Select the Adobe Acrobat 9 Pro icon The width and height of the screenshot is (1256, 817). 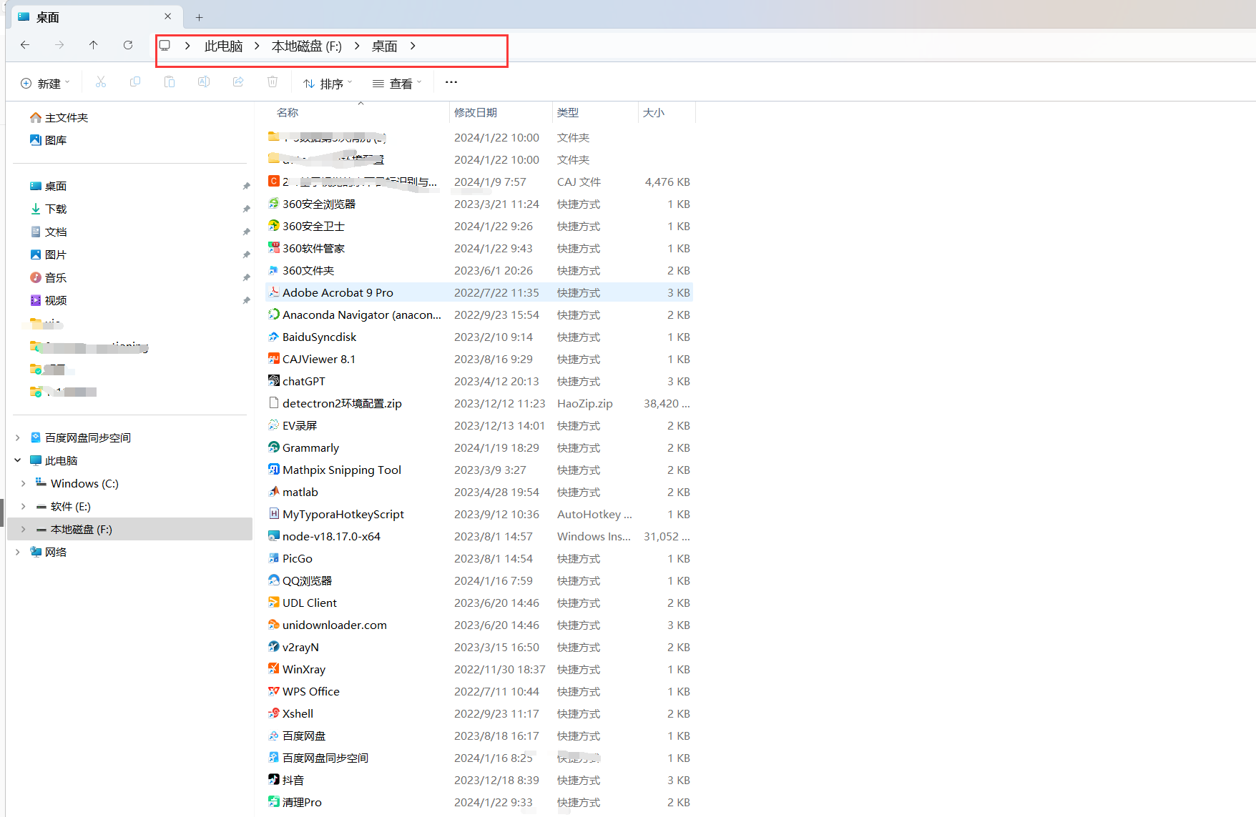273,292
